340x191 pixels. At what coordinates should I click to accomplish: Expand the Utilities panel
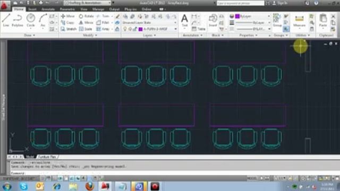coord(302,35)
